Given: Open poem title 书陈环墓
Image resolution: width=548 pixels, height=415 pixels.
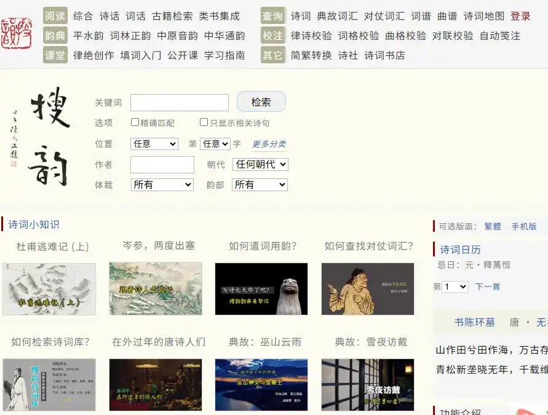Looking at the screenshot, I should [x=475, y=322].
